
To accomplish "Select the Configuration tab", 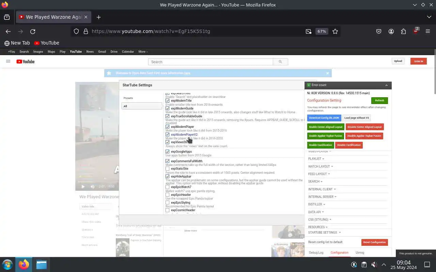I will [339, 253].
